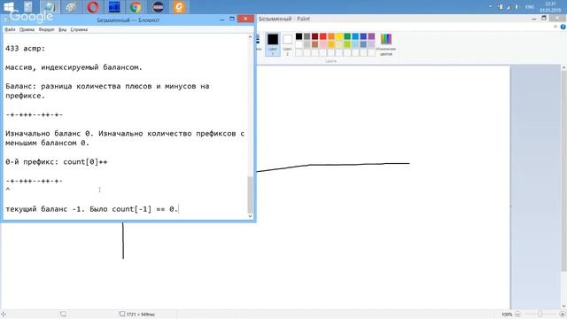Place cursor in the line '433 acmp:'
This screenshot has height=319, width=567.
(26, 49)
